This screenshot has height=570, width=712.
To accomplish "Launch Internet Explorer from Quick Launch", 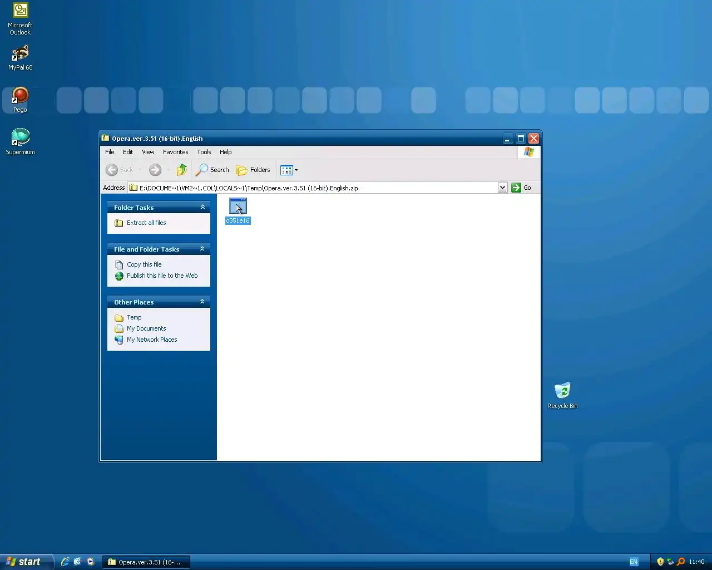I will click(65, 562).
